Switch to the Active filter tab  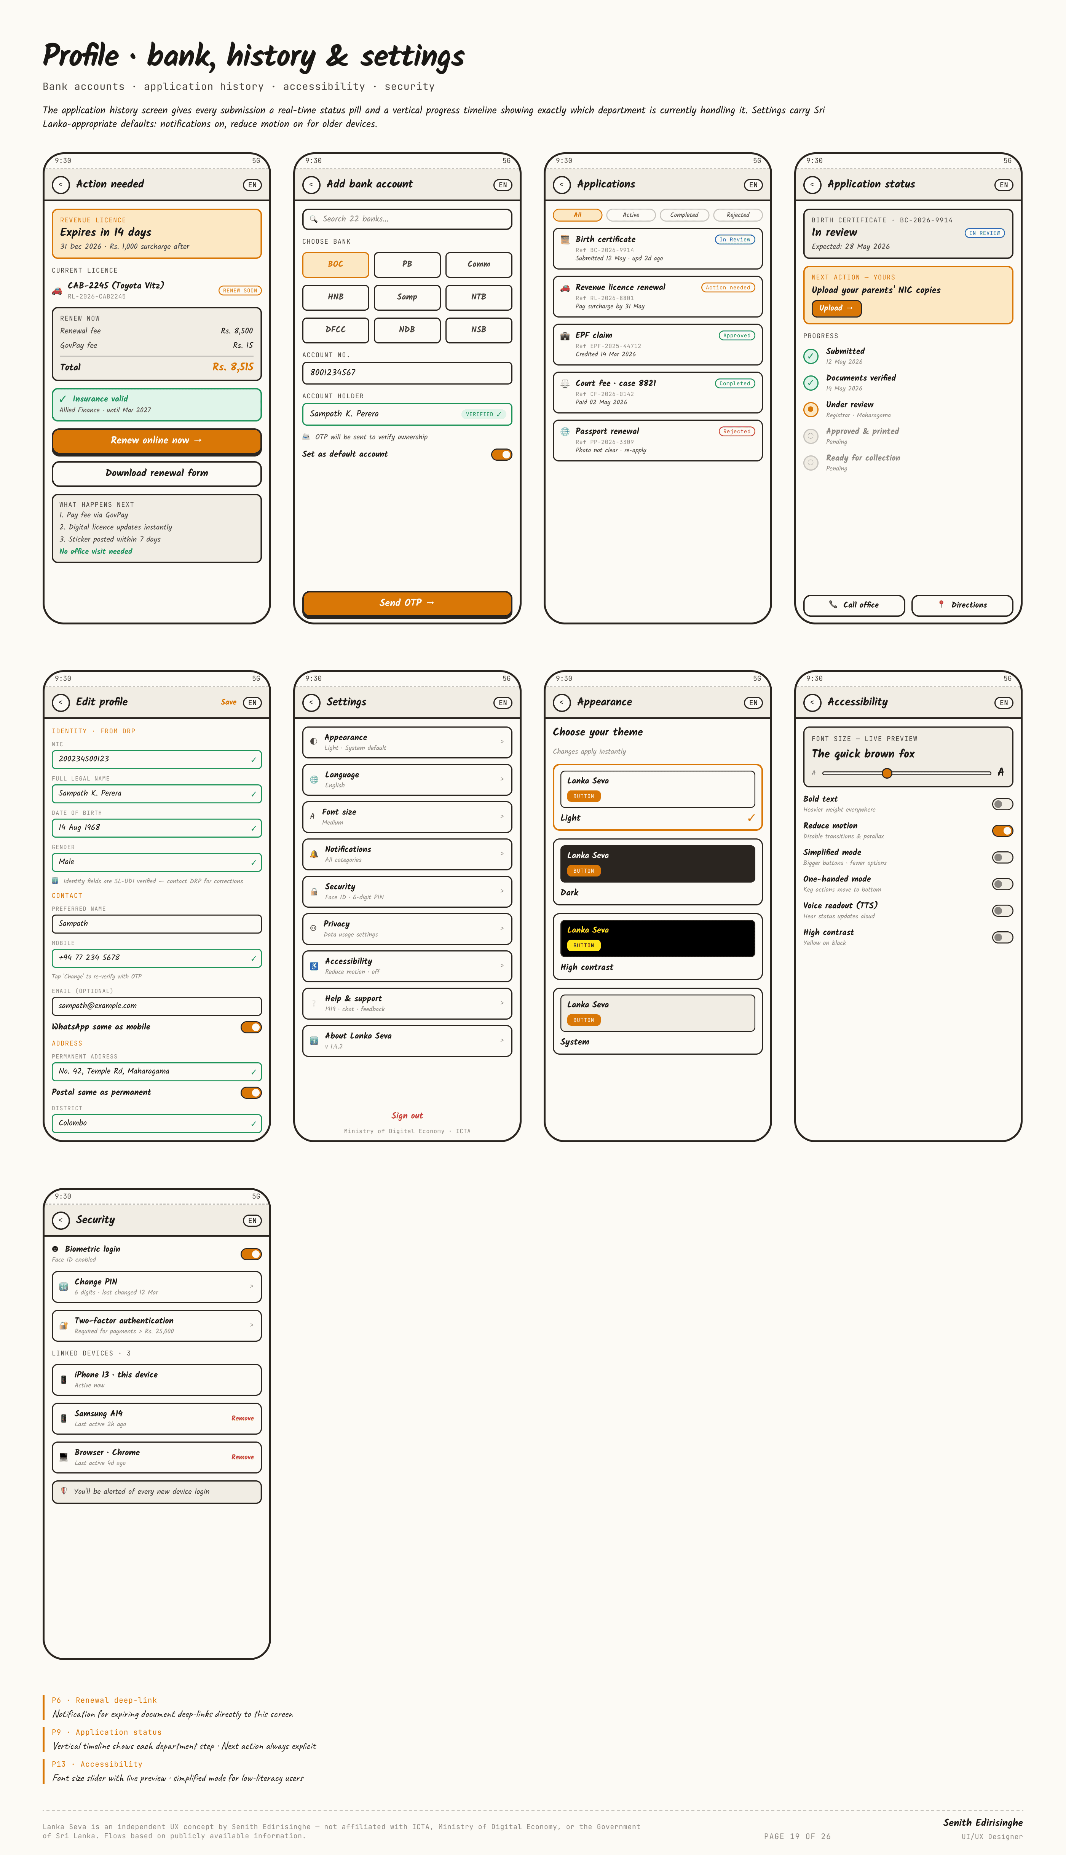(x=631, y=215)
